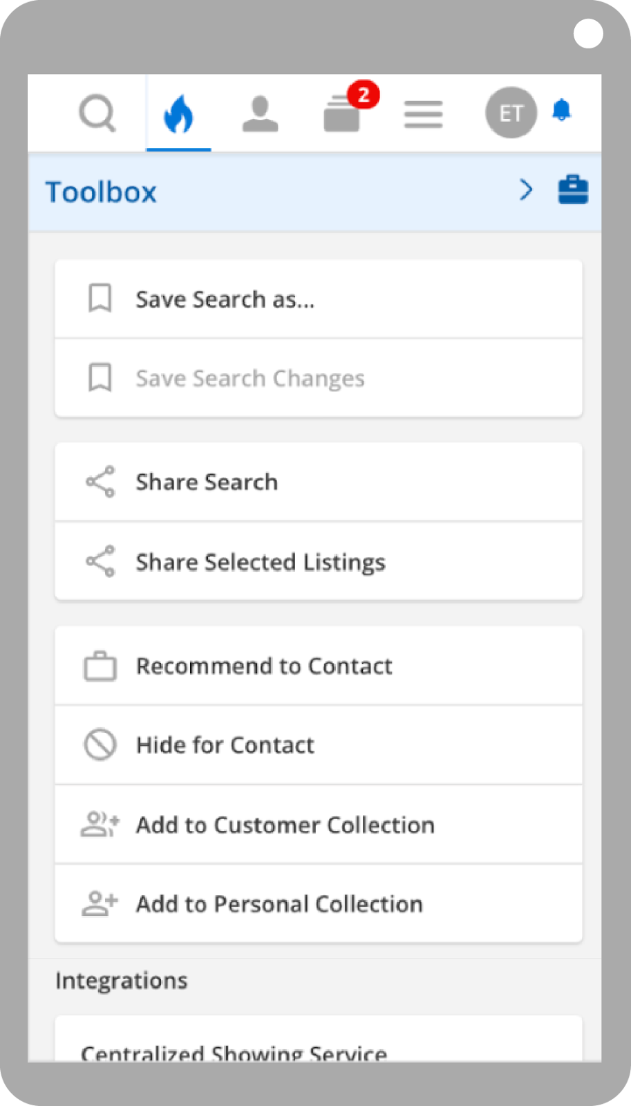631x1106 pixels.
Task: Click the Toolbox header title
Action: click(102, 192)
